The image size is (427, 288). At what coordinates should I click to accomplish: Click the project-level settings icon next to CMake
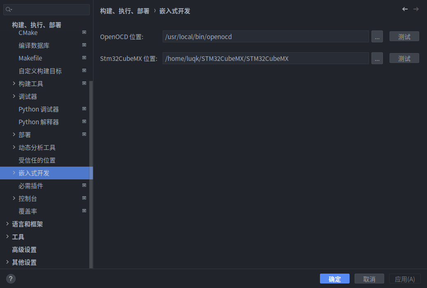pos(84,32)
